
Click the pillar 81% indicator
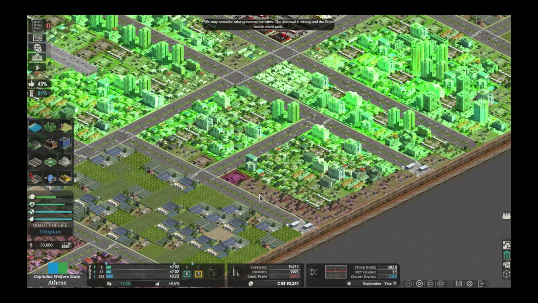click(x=38, y=93)
